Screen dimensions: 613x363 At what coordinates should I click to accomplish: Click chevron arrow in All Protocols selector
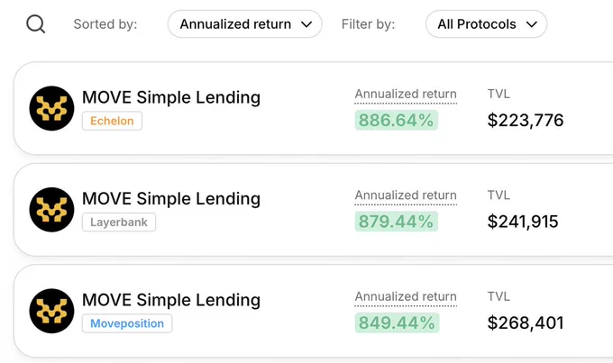(x=531, y=24)
